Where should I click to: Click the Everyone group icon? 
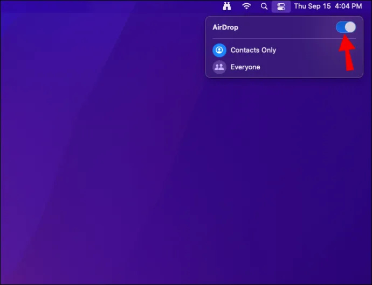(219, 67)
